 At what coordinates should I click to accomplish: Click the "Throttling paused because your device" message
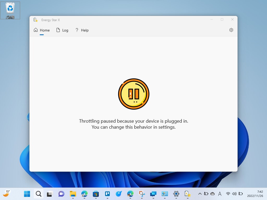134,121
